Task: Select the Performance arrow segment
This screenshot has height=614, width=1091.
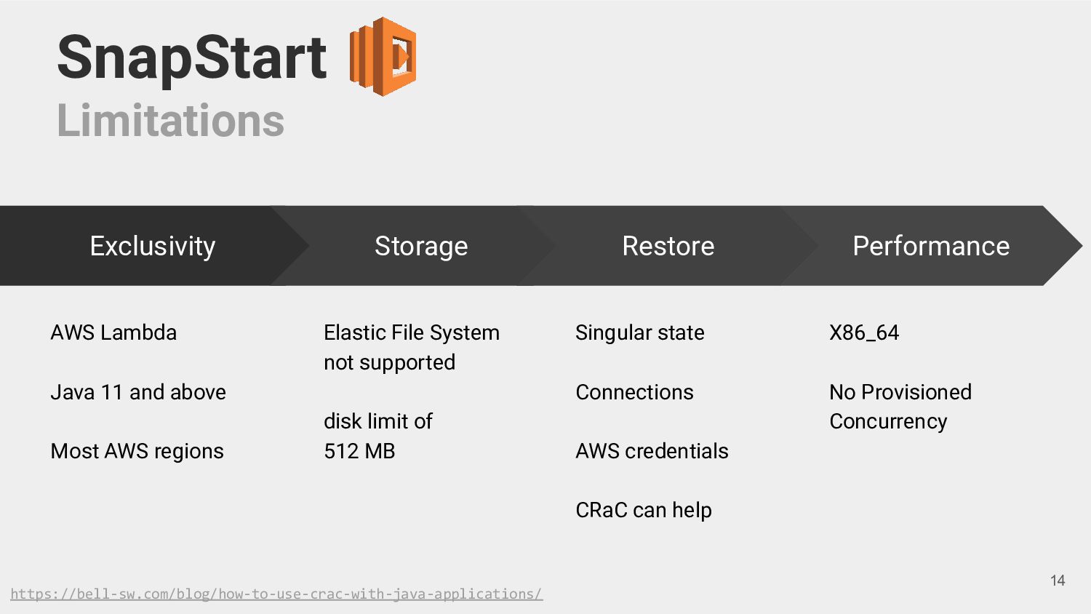Action: [x=931, y=246]
